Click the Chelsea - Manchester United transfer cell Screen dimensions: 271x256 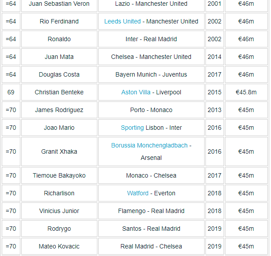click(151, 57)
